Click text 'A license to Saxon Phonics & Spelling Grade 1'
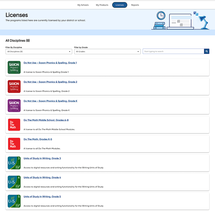215x216 pixels. click(46, 72)
